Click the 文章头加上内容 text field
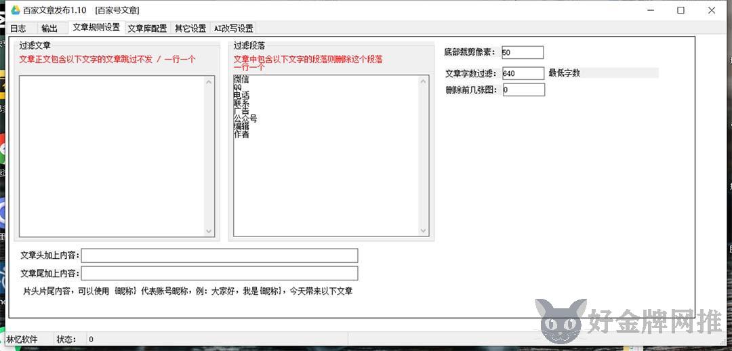The width and height of the screenshot is (732, 351). pos(220,255)
